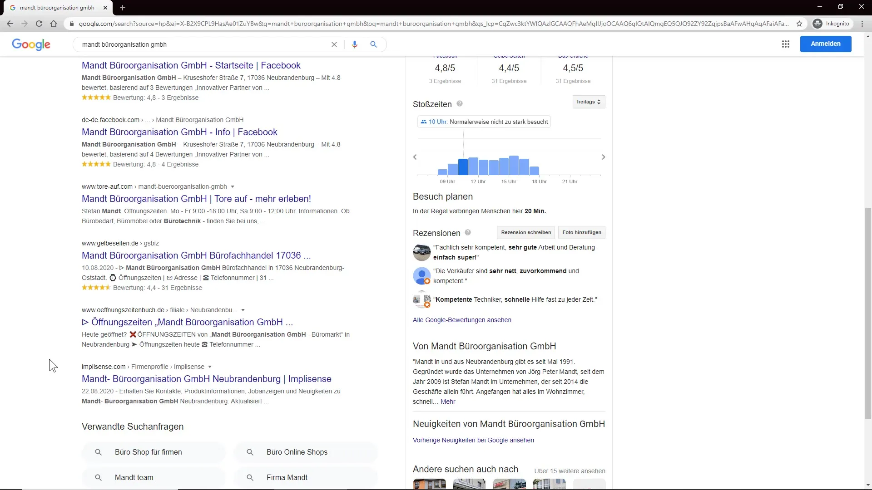Select the highlighted dark blue chart bar
Image resolution: width=872 pixels, height=490 pixels.
(x=463, y=167)
